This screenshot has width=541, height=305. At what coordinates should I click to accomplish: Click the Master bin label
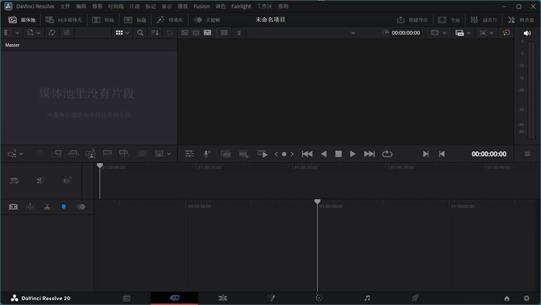pyautogui.click(x=12, y=45)
